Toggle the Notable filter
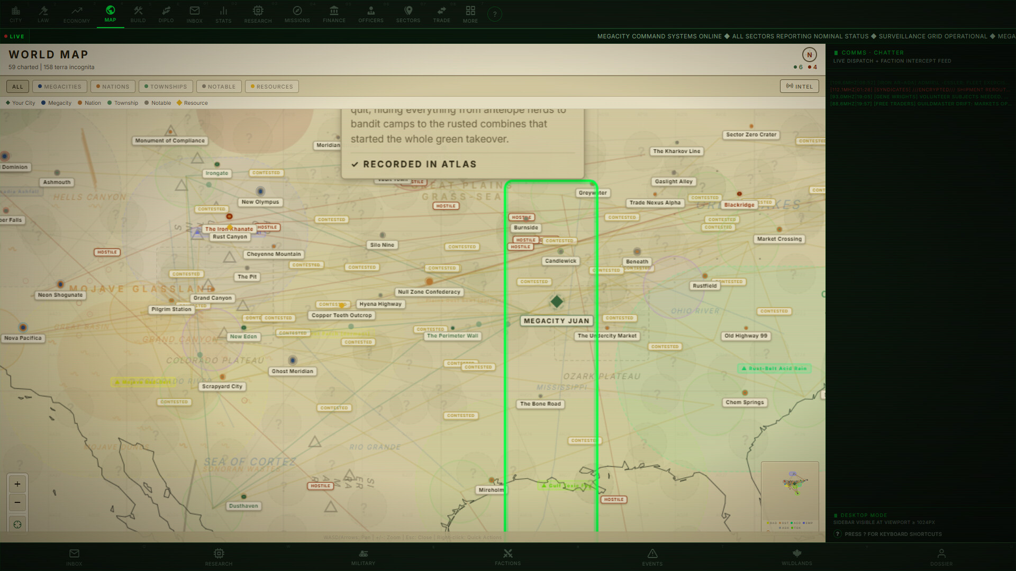The width and height of the screenshot is (1016, 571). pos(219,87)
